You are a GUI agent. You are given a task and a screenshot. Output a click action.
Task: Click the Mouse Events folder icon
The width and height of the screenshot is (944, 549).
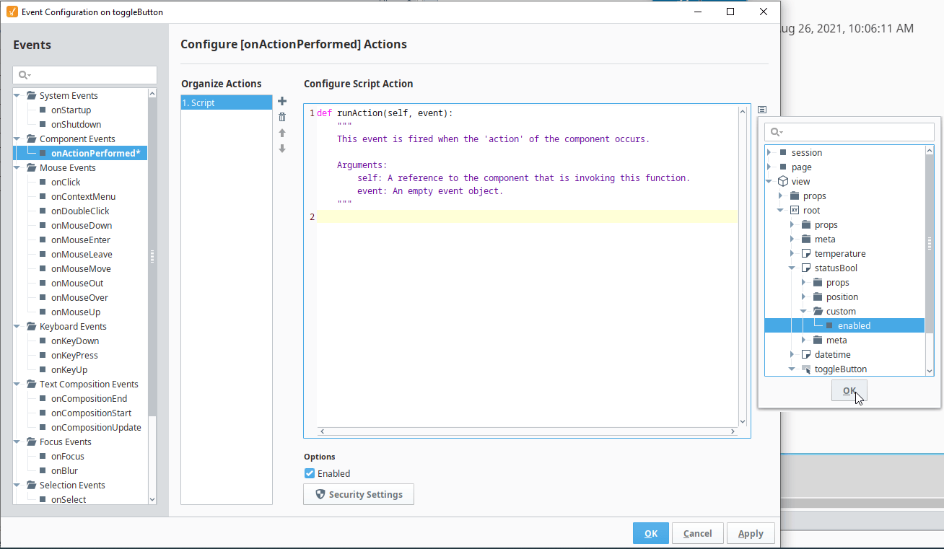(31, 167)
